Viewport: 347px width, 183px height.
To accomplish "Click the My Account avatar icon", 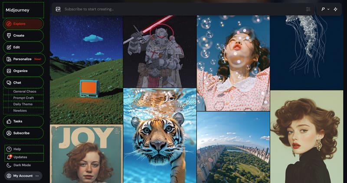I will pyautogui.click(x=9, y=176).
